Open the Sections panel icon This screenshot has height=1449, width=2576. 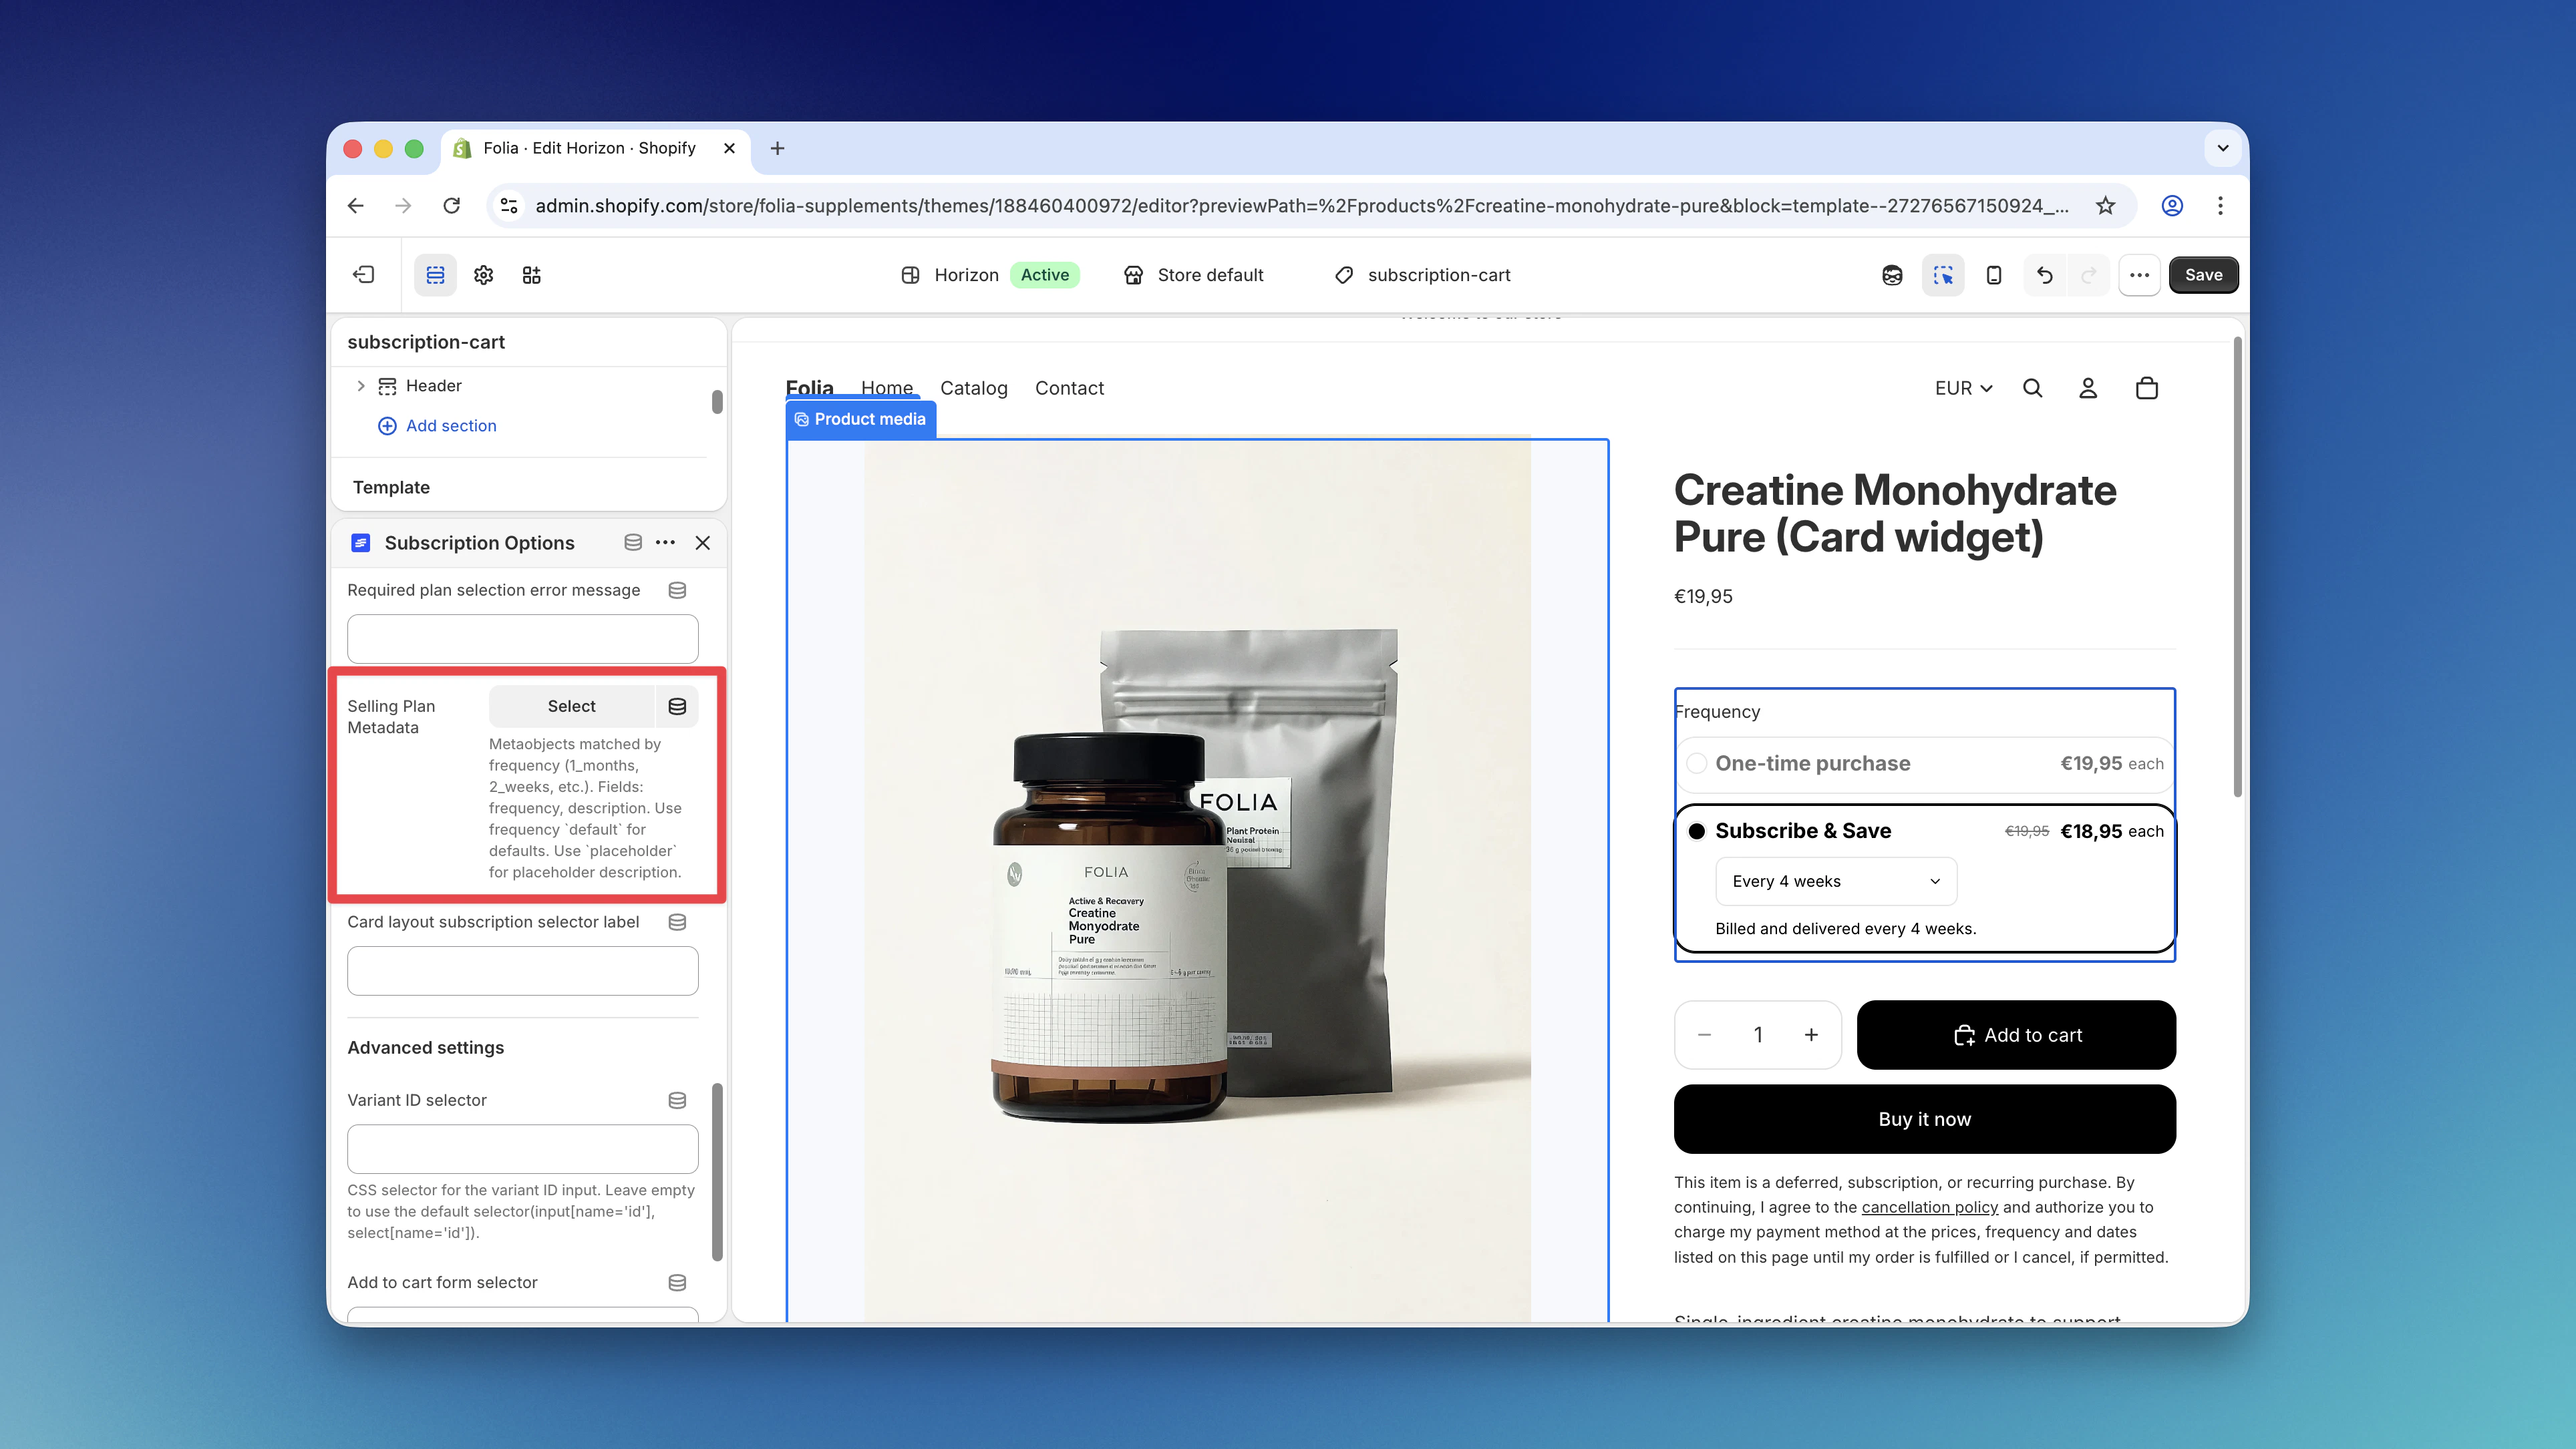(435, 275)
